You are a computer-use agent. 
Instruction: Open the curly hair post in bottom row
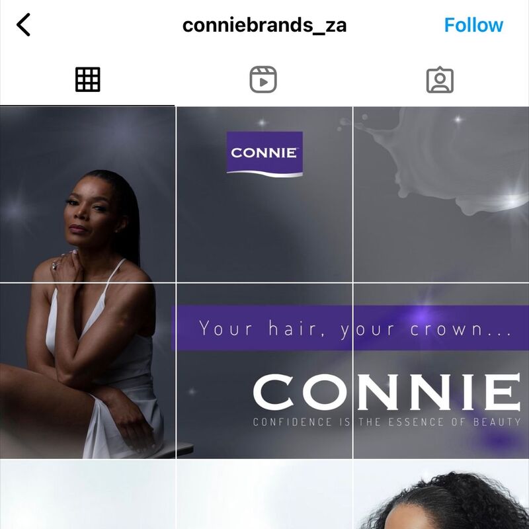(441, 494)
